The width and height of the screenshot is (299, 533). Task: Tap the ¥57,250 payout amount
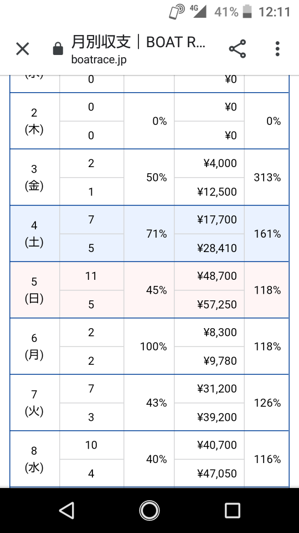click(x=216, y=305)
